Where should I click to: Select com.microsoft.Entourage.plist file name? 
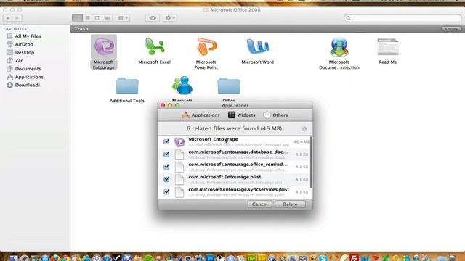click(225, 177)
